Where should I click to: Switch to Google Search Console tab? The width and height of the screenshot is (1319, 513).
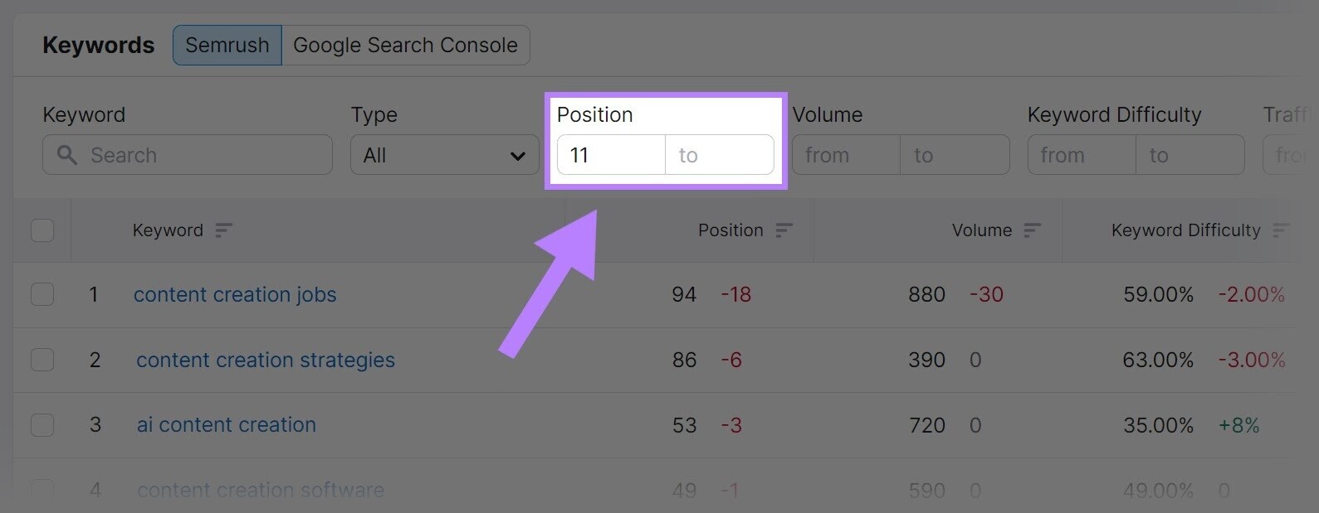405,45
